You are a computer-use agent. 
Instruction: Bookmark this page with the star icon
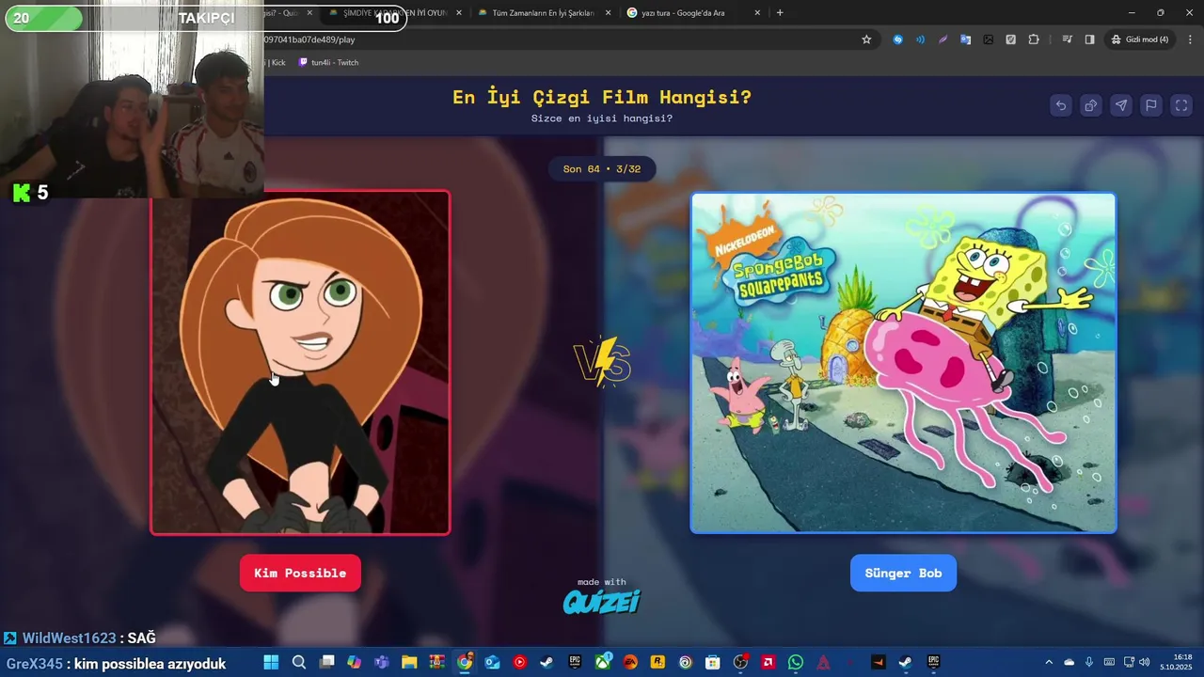click(x=866, y=39)
